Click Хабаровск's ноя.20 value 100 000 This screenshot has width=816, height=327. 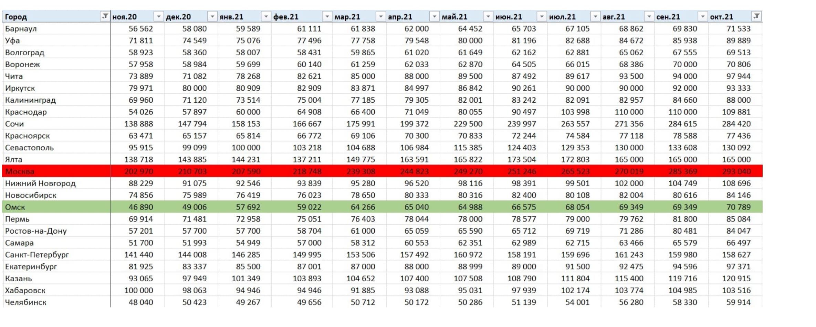tap(139, 291)
